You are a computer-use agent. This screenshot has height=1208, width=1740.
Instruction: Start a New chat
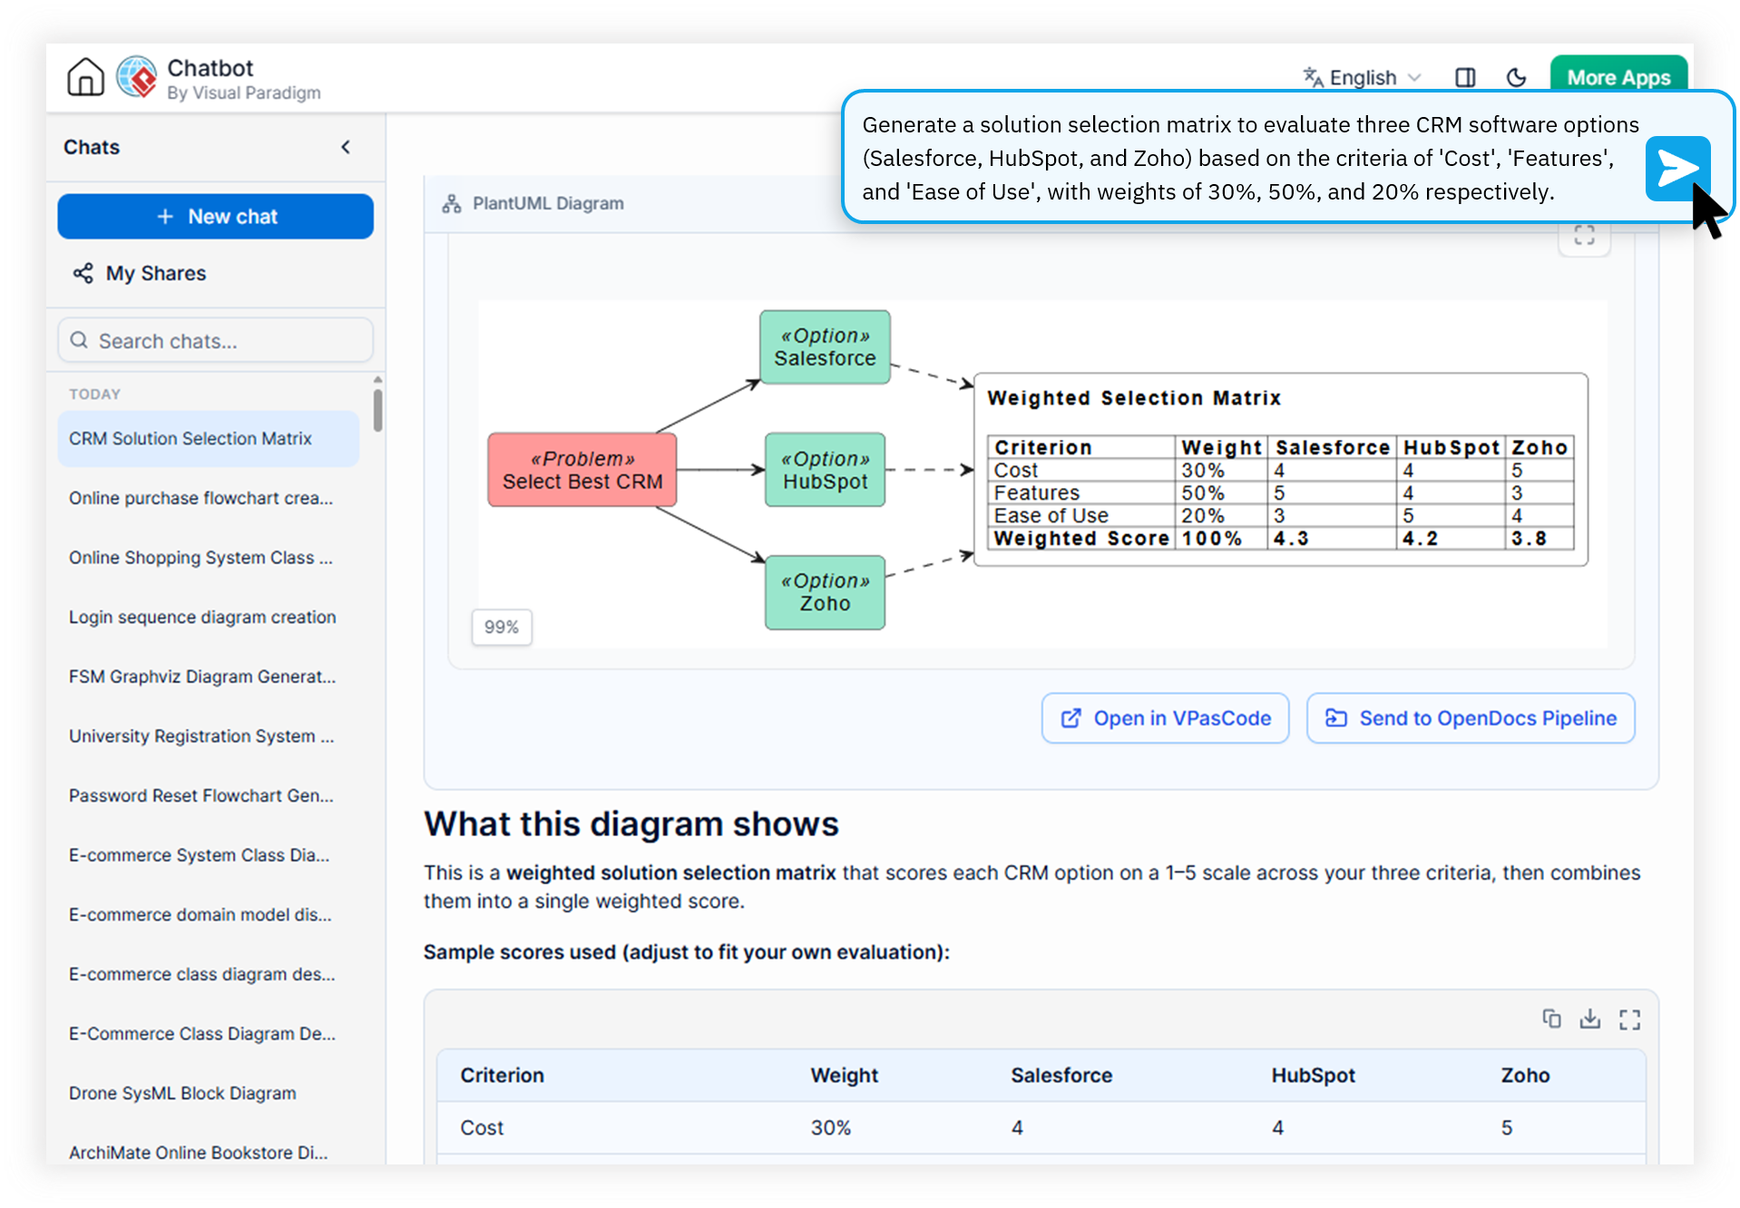(x=216, y=217)
